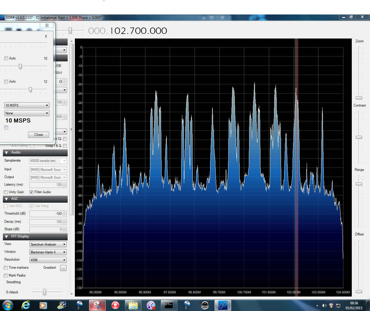The height and width of the screenshot is (311, 370).
Task: Launch Internet Explorer from the taskbar
Action: (26, 305)
